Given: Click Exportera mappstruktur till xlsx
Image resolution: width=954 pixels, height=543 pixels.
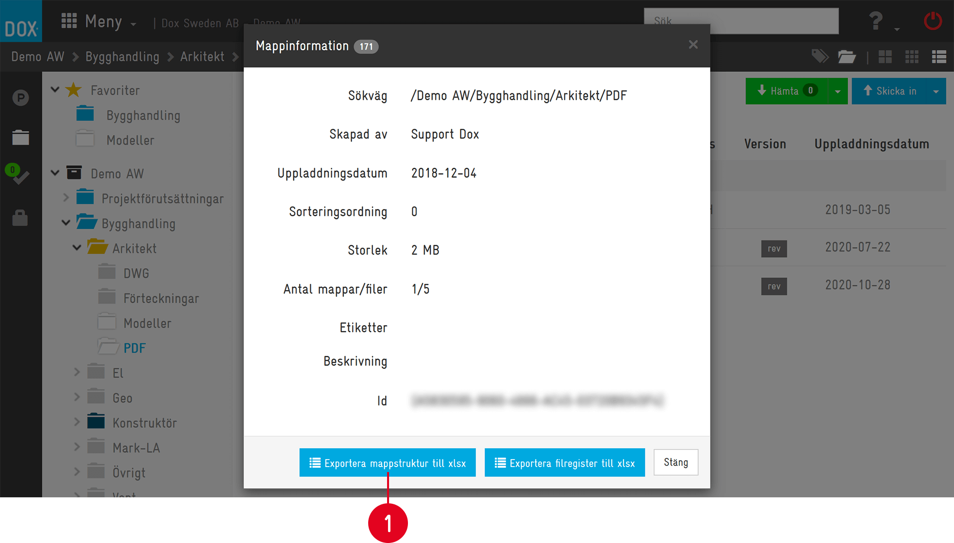Looking at the screenshot, I should pos(388,463).
